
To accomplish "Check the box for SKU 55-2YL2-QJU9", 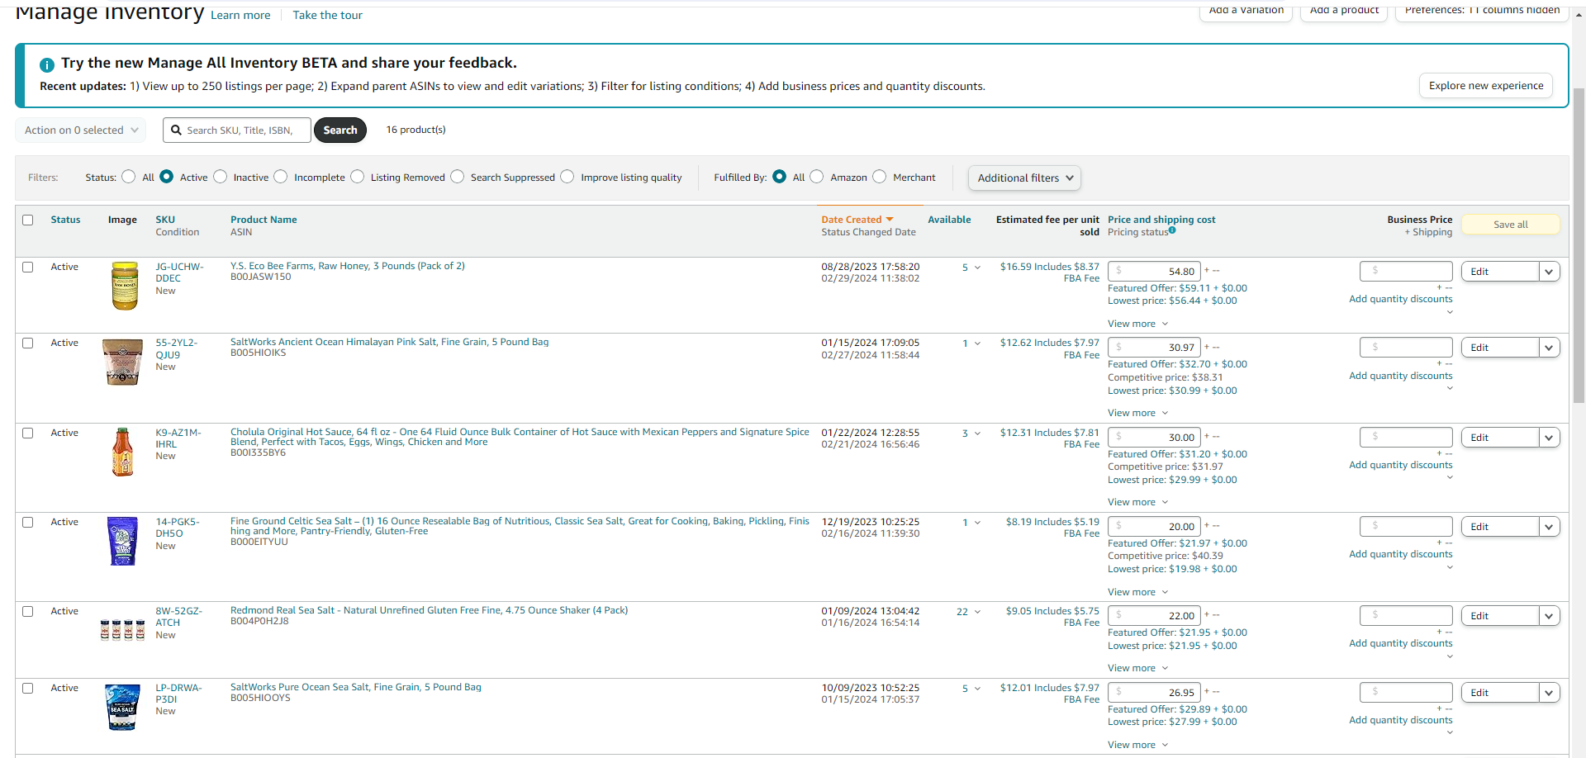I will [x=28, y=343].
